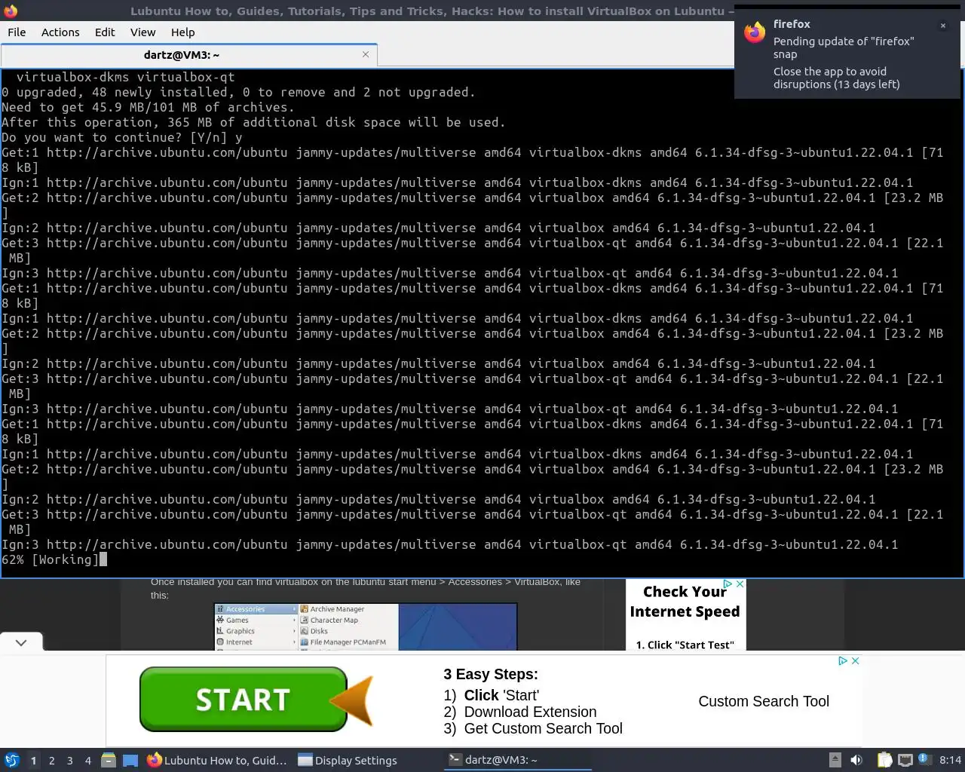The image size is (965, 772).
Task: Click '1. Click "Start Test"' ad text
Action: [x=685, y=645]
